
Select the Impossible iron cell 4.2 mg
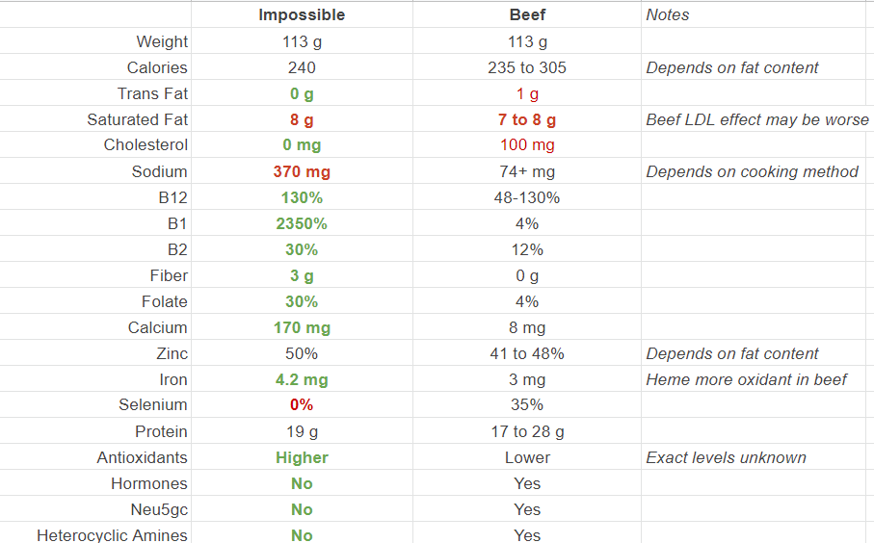[302, 379]
